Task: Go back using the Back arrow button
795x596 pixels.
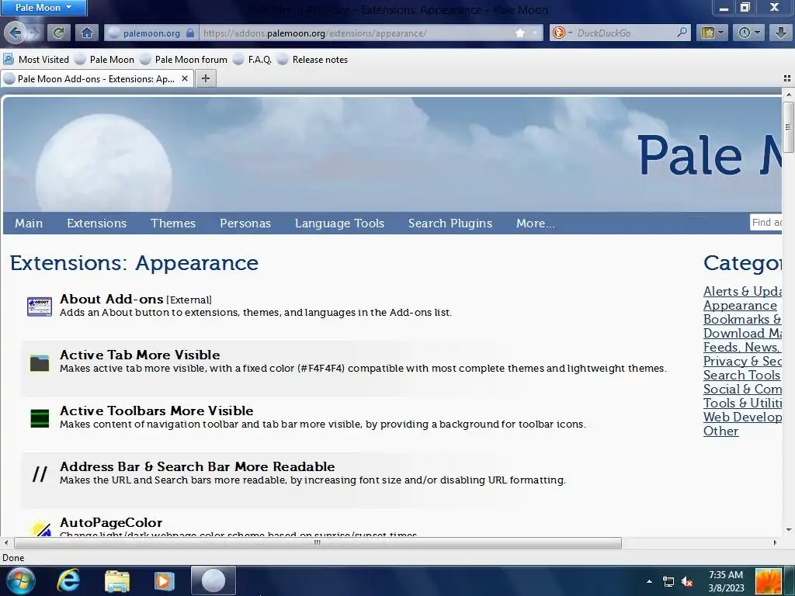Action: click(x=16, y=33)
